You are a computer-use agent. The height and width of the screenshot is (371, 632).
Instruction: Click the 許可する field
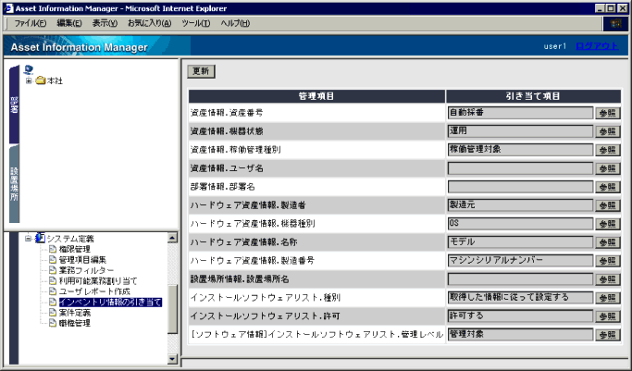[x=520, y=316]
